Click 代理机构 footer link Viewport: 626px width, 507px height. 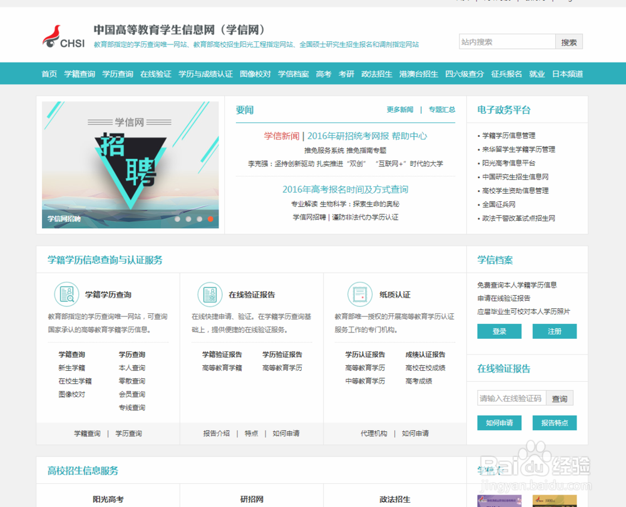pos(374,433)
